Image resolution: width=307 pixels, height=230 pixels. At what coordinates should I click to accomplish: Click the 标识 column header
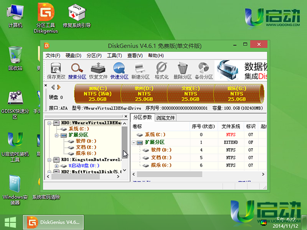point(251,127)
